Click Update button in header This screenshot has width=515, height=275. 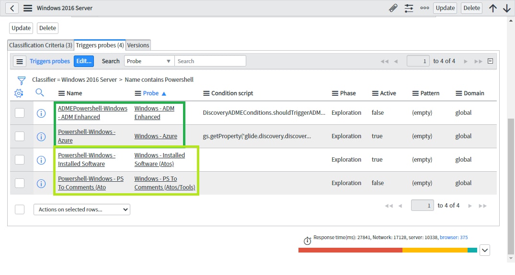[x=445, y=8]
